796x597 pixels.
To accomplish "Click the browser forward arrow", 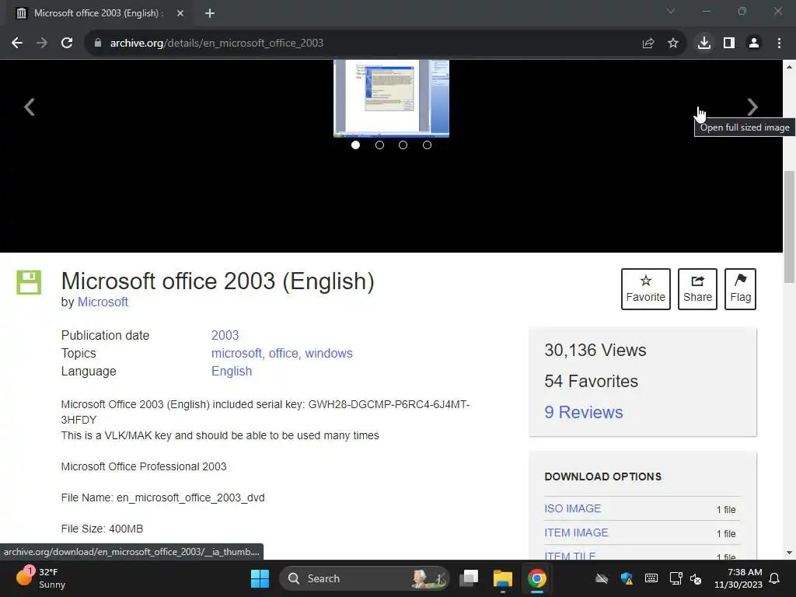I will click(x=42, y=44).
